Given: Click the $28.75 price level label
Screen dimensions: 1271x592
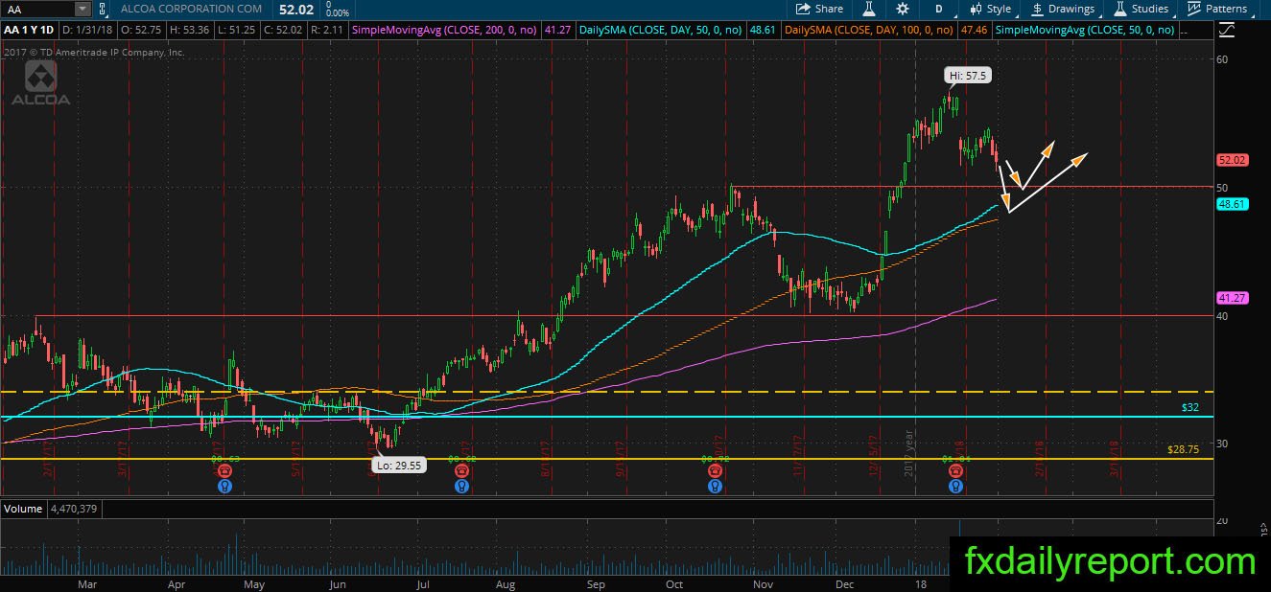Looking at the screenshot, I should point(1184,449).
